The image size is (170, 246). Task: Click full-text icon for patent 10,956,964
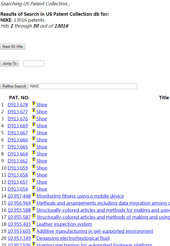click(34, 202)
